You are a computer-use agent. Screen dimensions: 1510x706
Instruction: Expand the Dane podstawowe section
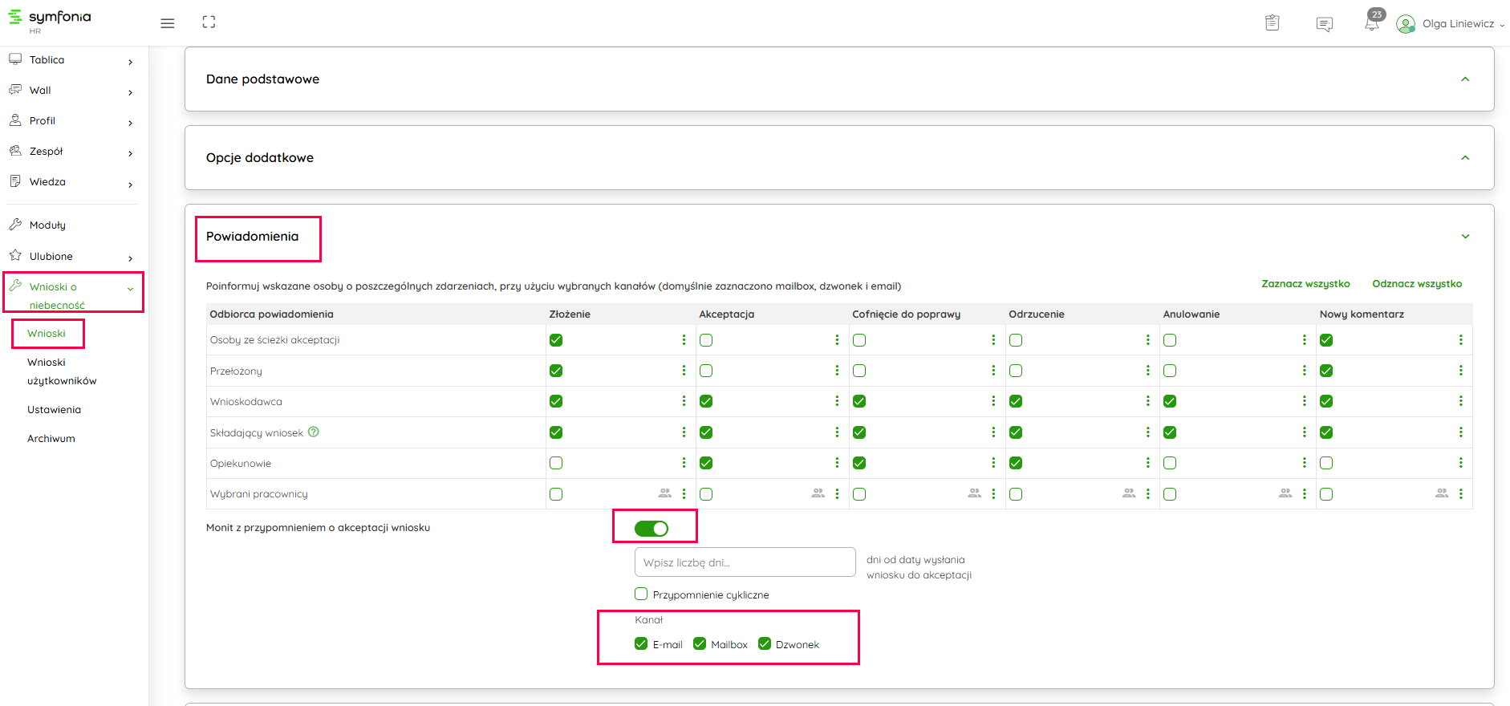click(x=1464, y=79)
